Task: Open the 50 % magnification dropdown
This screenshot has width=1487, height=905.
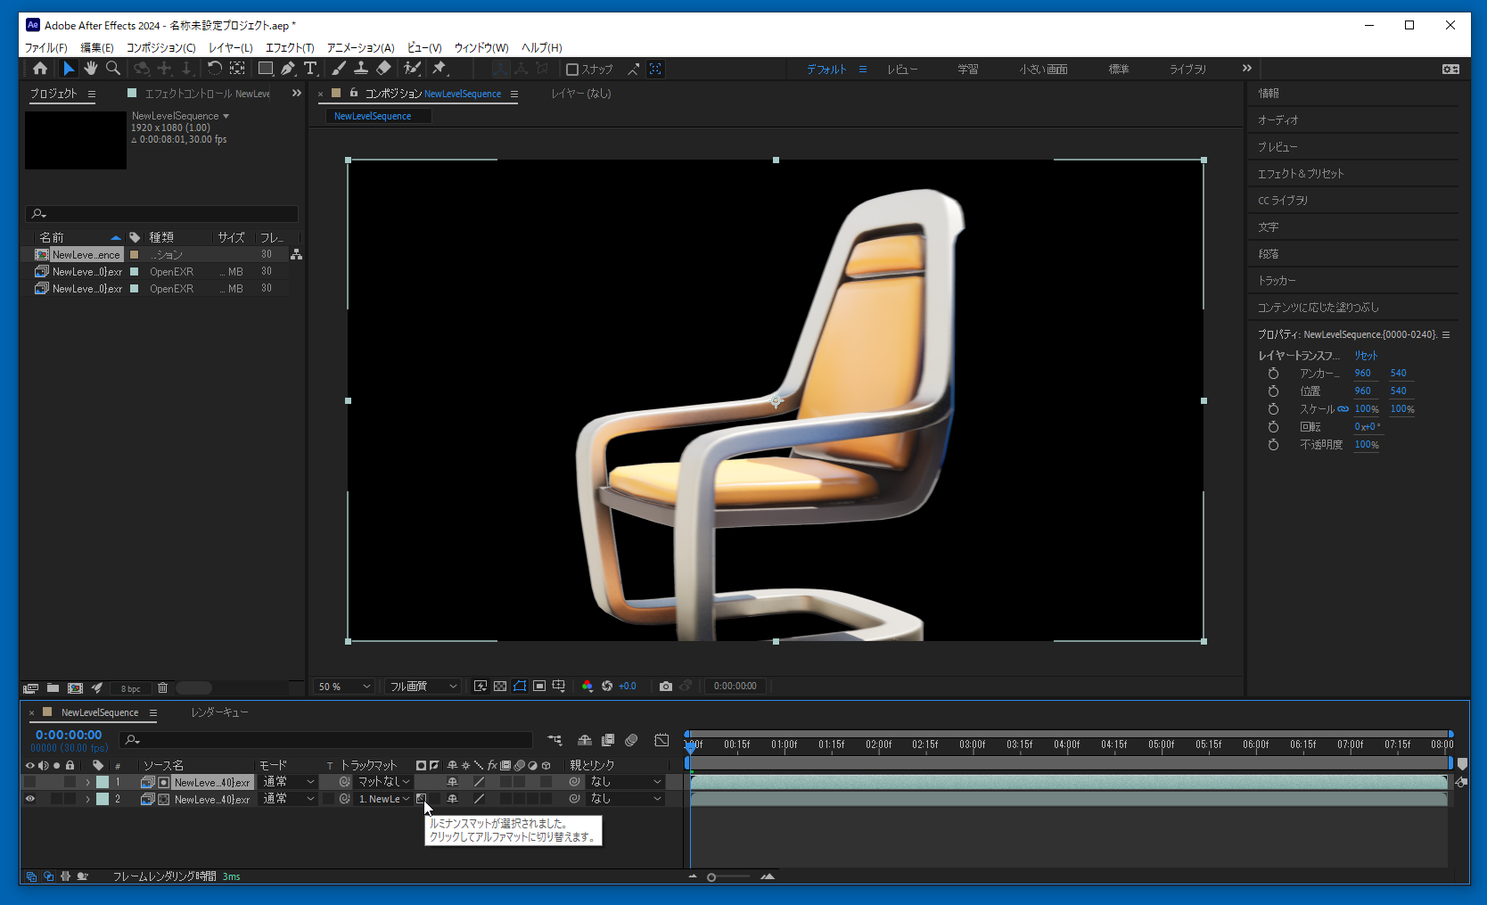Action: [344, 686]
